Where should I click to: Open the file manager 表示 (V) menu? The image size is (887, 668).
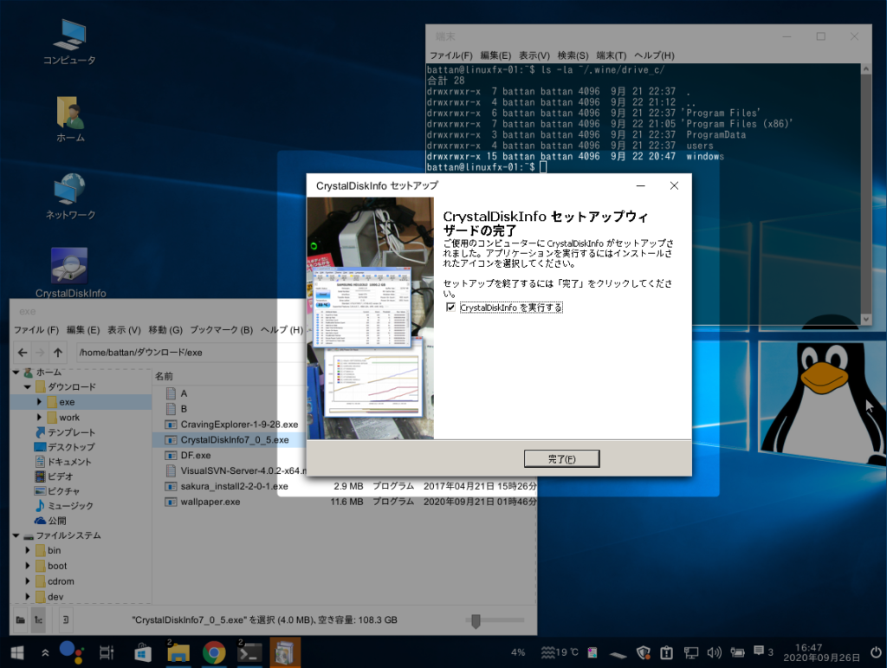[x=124, y=330]
